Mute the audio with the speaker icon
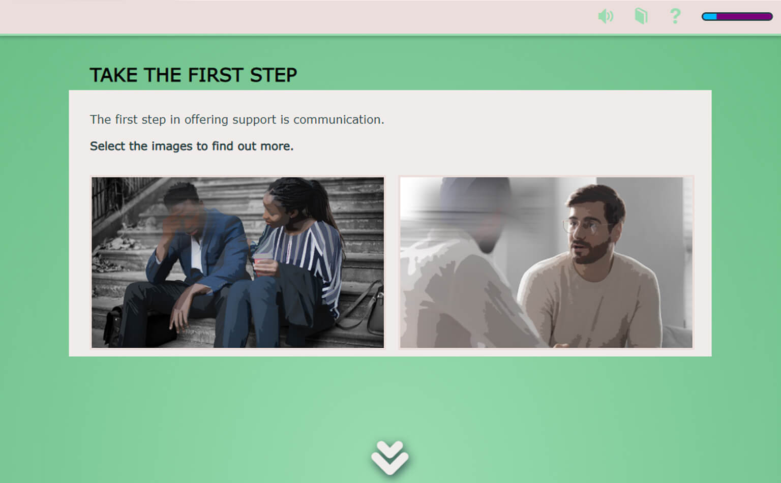This screenshot has height=483, width=781. point(606,16)
